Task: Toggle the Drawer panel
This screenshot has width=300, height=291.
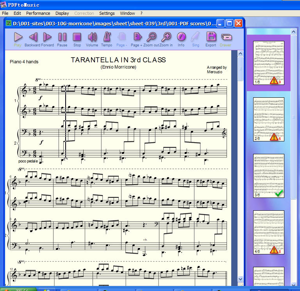Action: (x=226, y=39)
